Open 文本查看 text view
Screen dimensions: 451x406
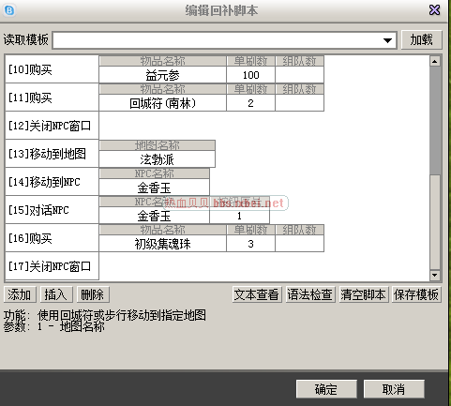point(257,294)
